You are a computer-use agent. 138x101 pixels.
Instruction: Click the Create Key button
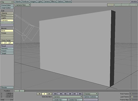point(60,100)
